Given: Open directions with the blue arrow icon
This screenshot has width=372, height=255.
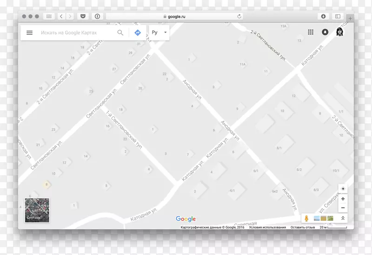Looking at the screenshot, I should pyautogui.click(x=137, y=33).
